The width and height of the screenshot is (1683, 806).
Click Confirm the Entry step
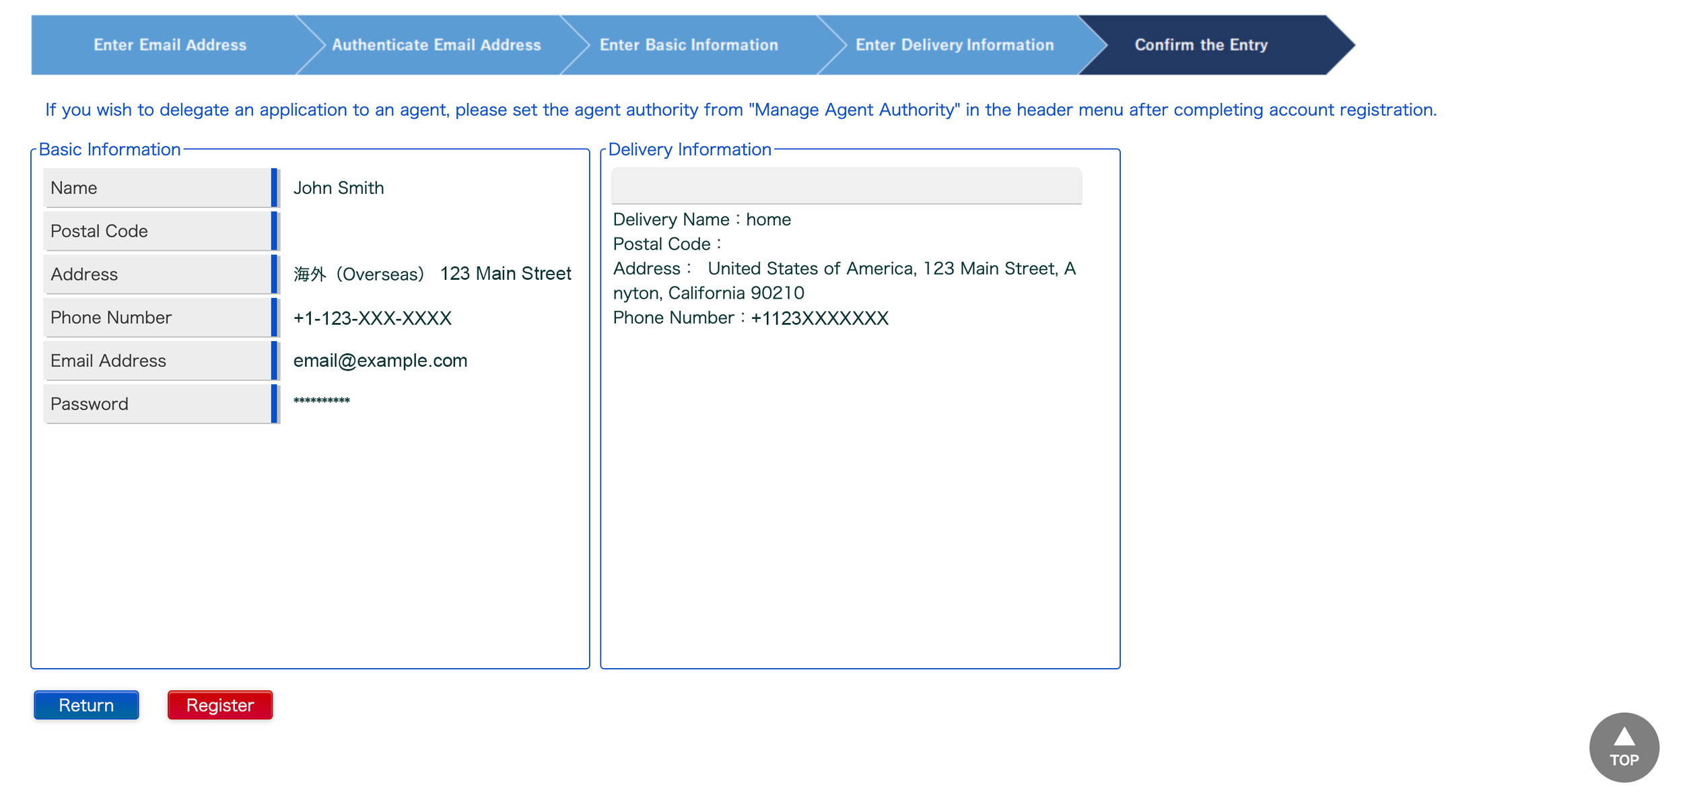[x=1200, y=45]
